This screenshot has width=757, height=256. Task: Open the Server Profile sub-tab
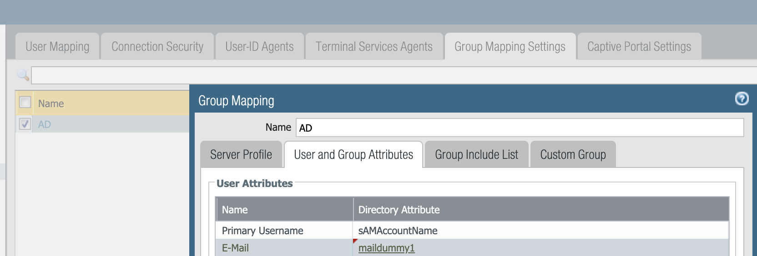tap(241, 155)
